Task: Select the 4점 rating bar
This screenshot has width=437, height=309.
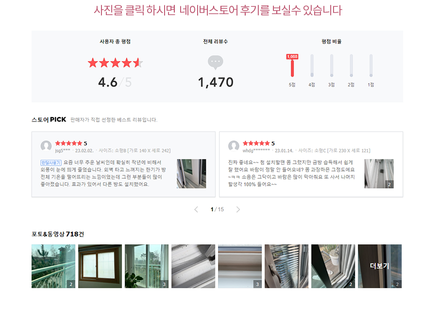Action: click(312, 66)
